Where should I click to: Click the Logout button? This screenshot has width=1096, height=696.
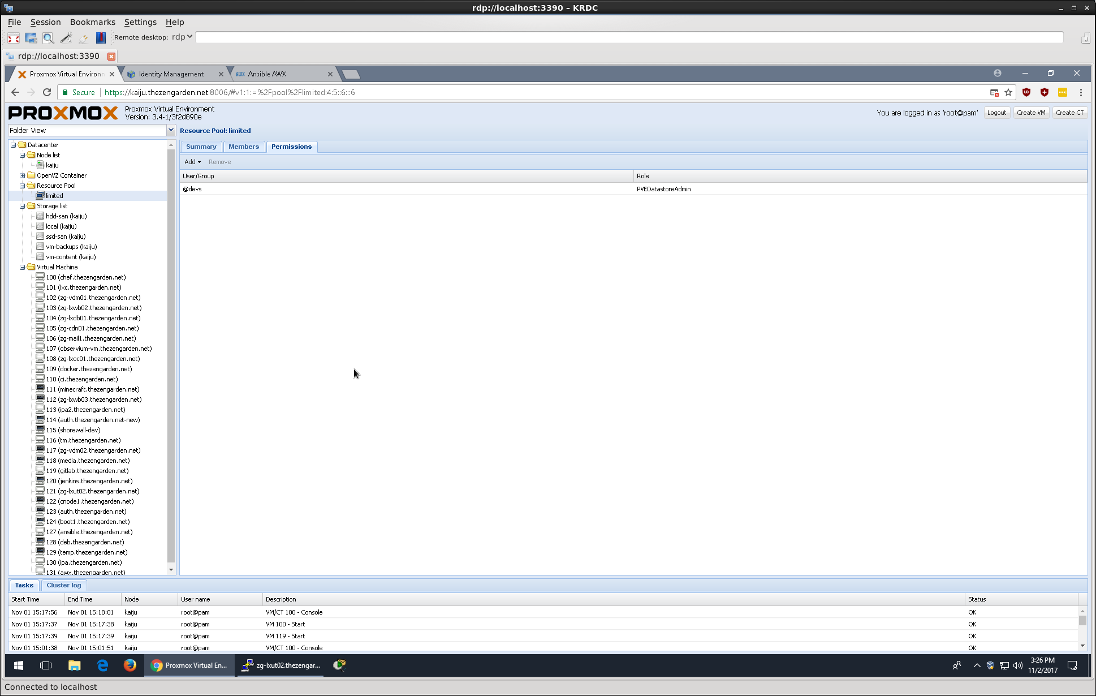coord(996,113)
